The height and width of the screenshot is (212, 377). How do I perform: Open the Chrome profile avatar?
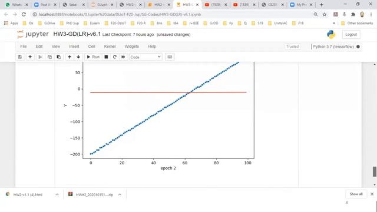pos(362,14)
